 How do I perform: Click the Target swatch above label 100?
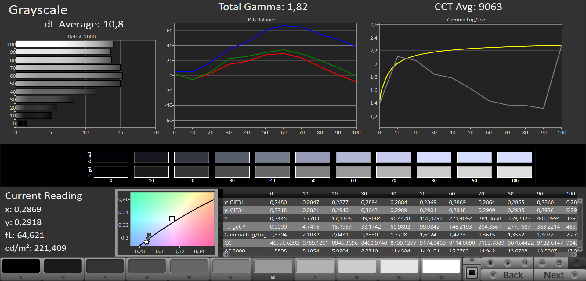(515, 172)
